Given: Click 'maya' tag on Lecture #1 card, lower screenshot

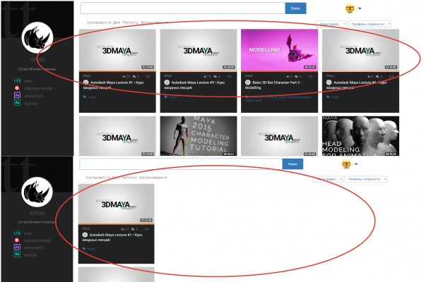Looking at the screenshot, I should coord(91,249).
